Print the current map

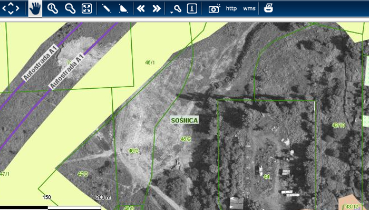pyautogui.click(x=268, y=8)
